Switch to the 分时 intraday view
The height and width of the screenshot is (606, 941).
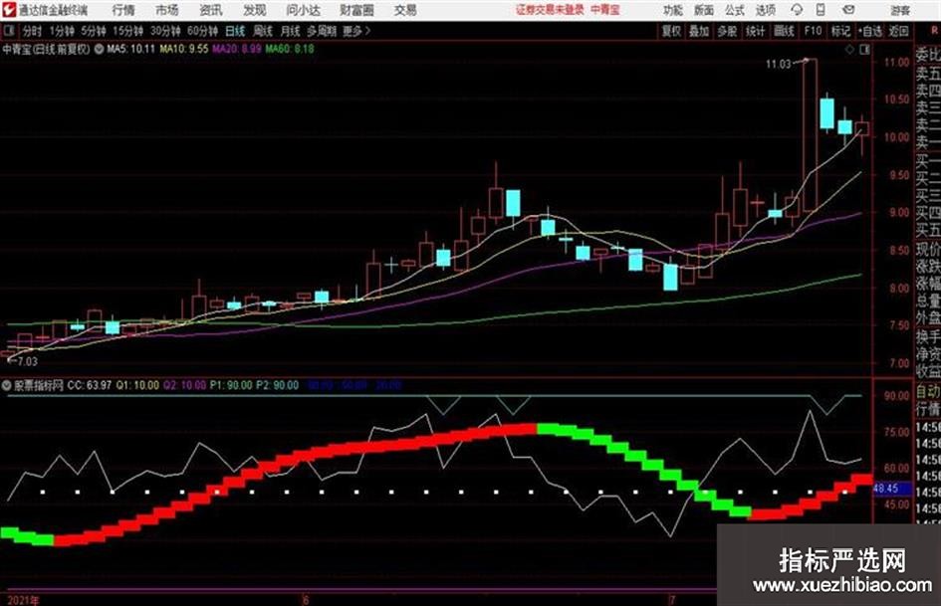pos(32,31)
